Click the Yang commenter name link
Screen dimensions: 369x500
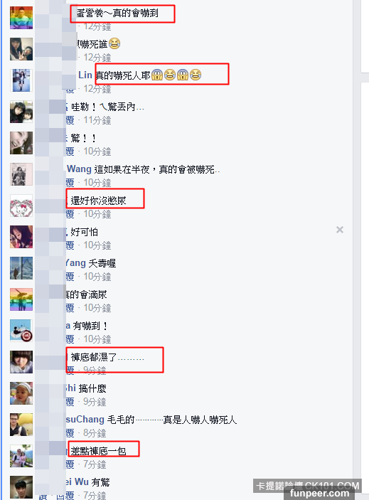pyautogui.click(x=75, y=263)
